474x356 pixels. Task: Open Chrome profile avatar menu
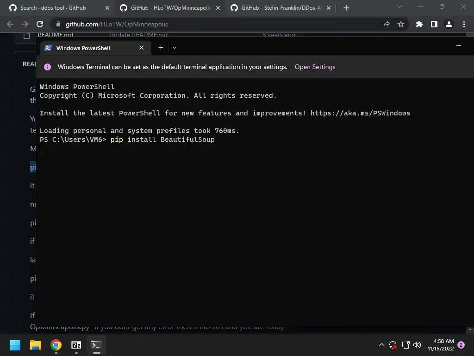449,24
